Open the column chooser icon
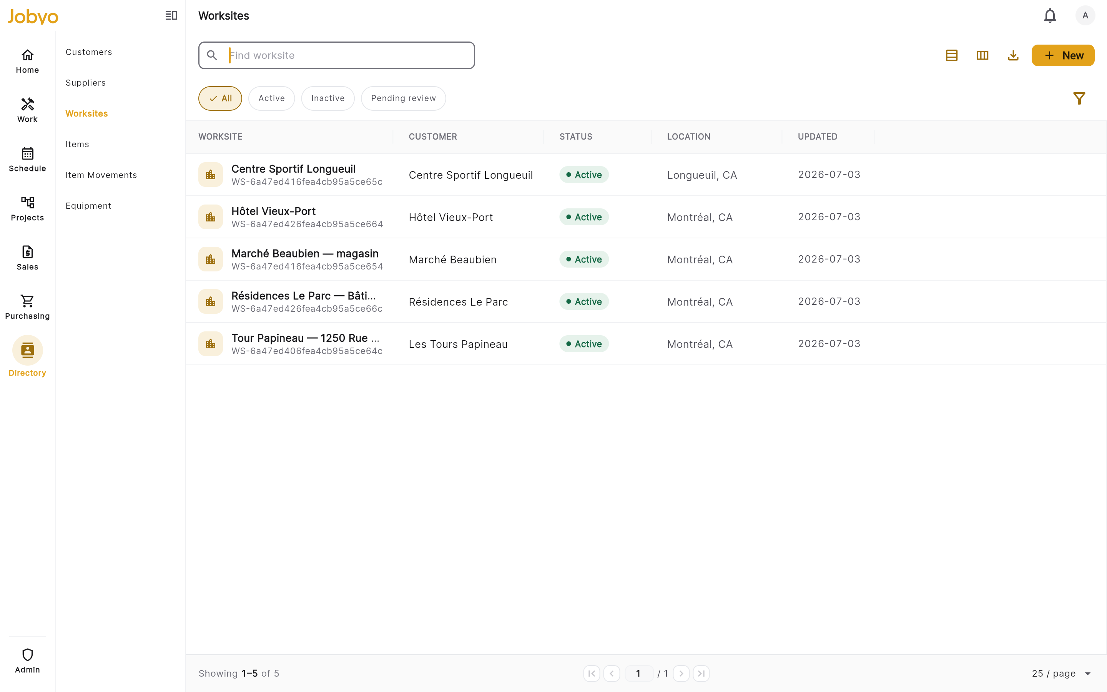The image size is (1107, 692). 982,55
